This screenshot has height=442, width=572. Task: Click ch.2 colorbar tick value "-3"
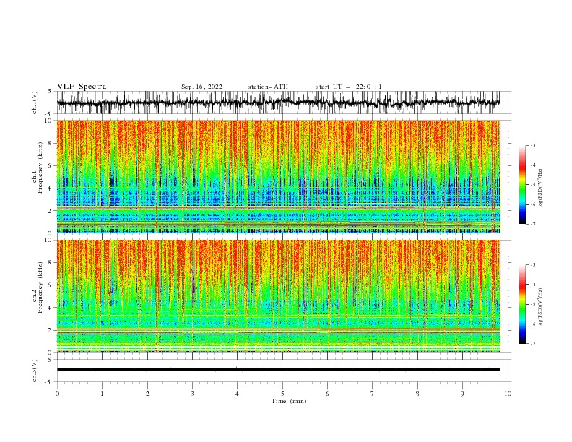tap(533, 265)
